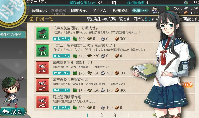Screen dimensions: 199x118
Task: Open the 模様替え menu
Action: coord(121,10)
